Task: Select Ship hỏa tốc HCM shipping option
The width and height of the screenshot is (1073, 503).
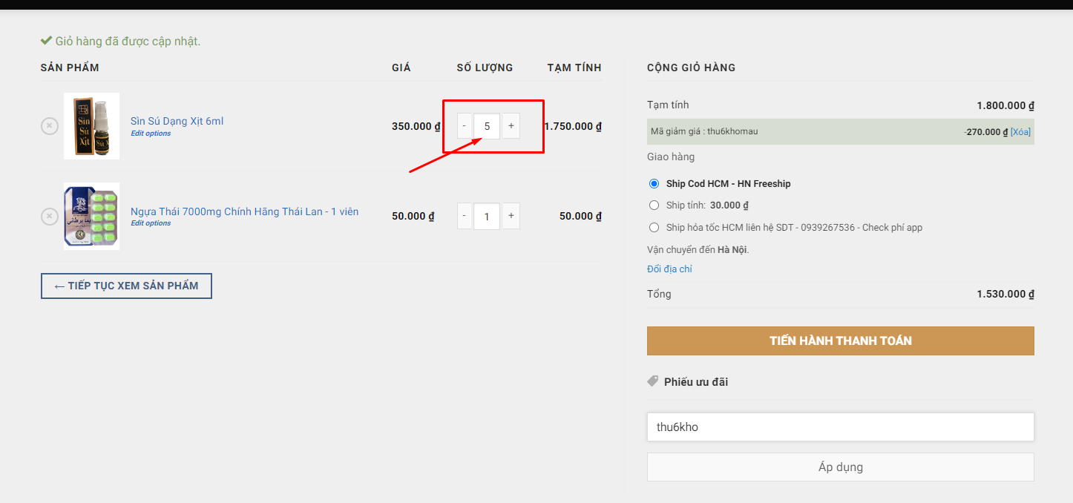Action: [654, 228]
